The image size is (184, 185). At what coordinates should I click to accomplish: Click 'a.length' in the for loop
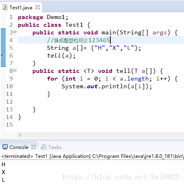click(x=134, y=79)
